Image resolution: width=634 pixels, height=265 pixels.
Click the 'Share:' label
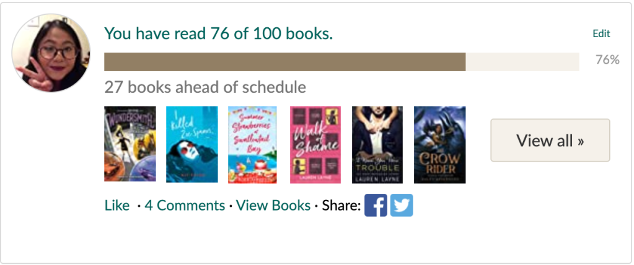341,206
